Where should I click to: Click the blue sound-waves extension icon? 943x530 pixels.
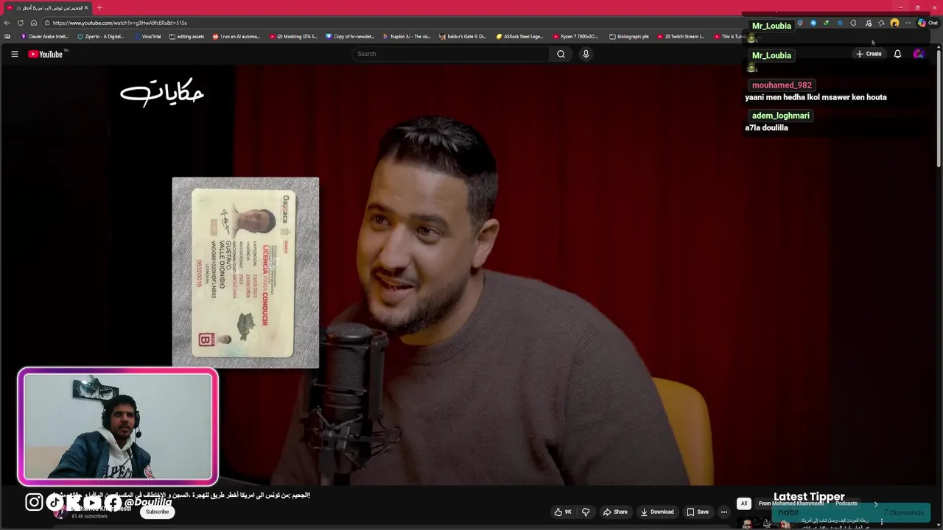(839, 23)
